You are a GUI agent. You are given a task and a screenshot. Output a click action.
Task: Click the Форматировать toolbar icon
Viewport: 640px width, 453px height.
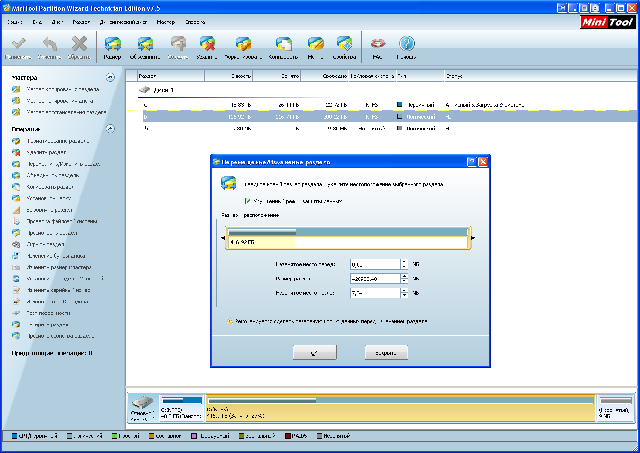coord(243,44)
